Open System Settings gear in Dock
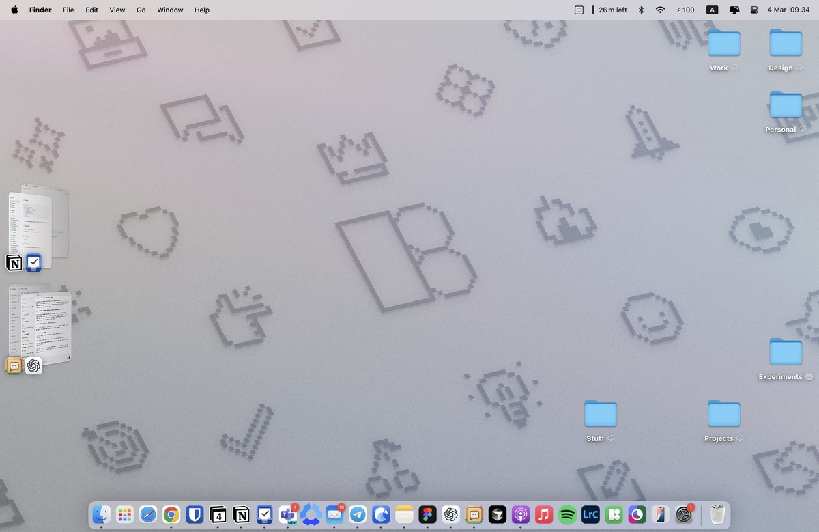The height and width of the screenshot is (532, 819). coord(684,514)
